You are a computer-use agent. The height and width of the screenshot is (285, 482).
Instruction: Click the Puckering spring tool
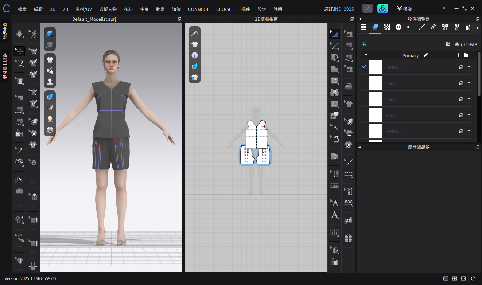point(349,191)
